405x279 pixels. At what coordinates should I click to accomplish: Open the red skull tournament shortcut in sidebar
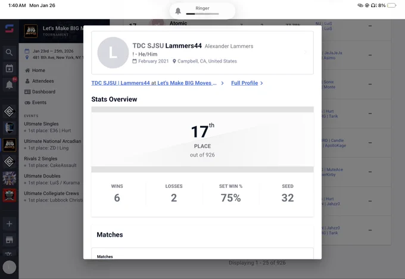tap(10, 195)
